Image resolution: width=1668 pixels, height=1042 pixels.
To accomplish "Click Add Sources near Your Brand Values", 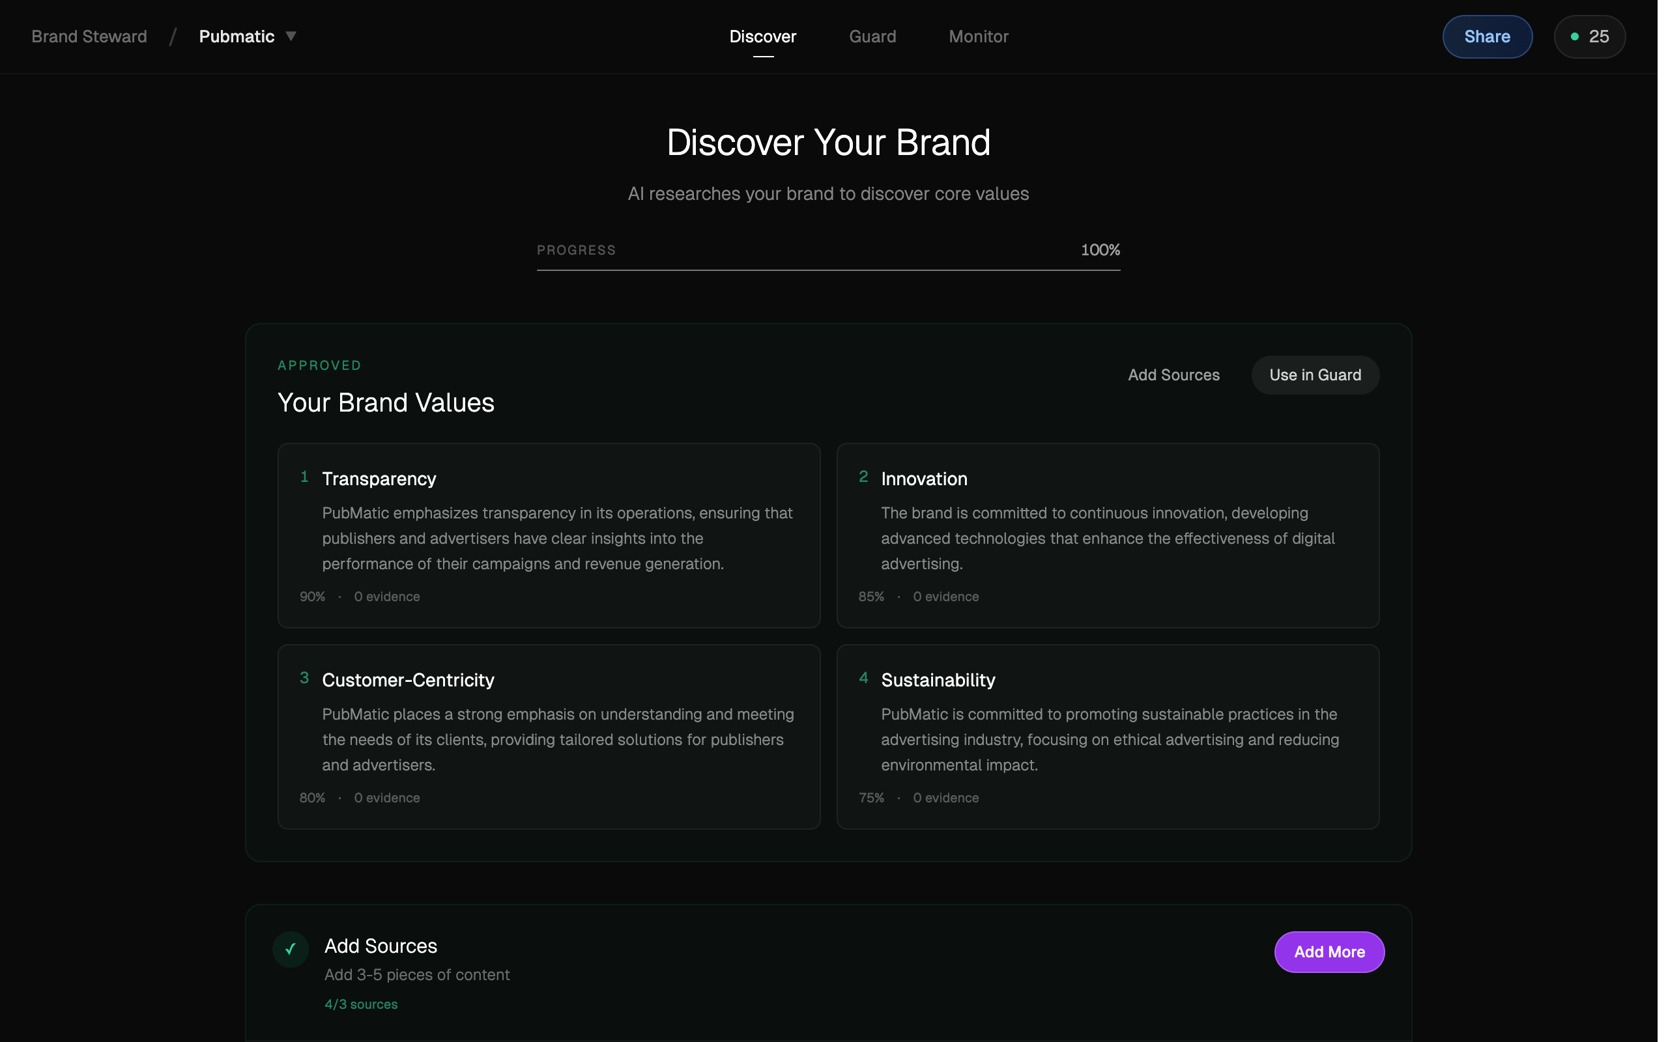I will pos(1174,375).
